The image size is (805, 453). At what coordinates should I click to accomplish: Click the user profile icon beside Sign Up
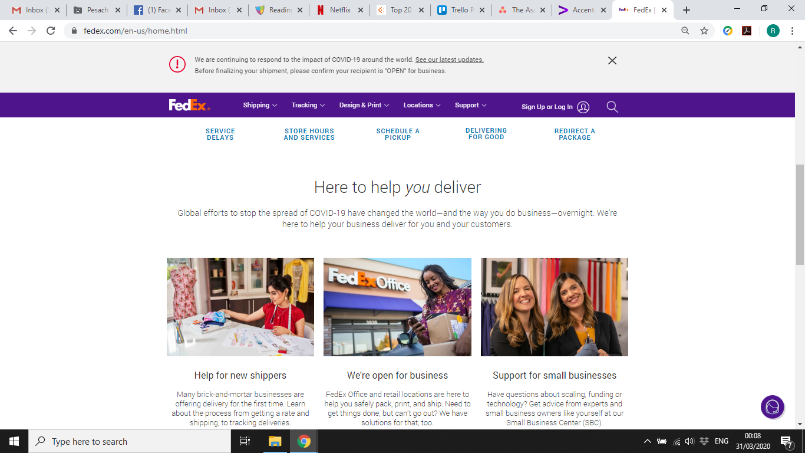pos(583,107)
